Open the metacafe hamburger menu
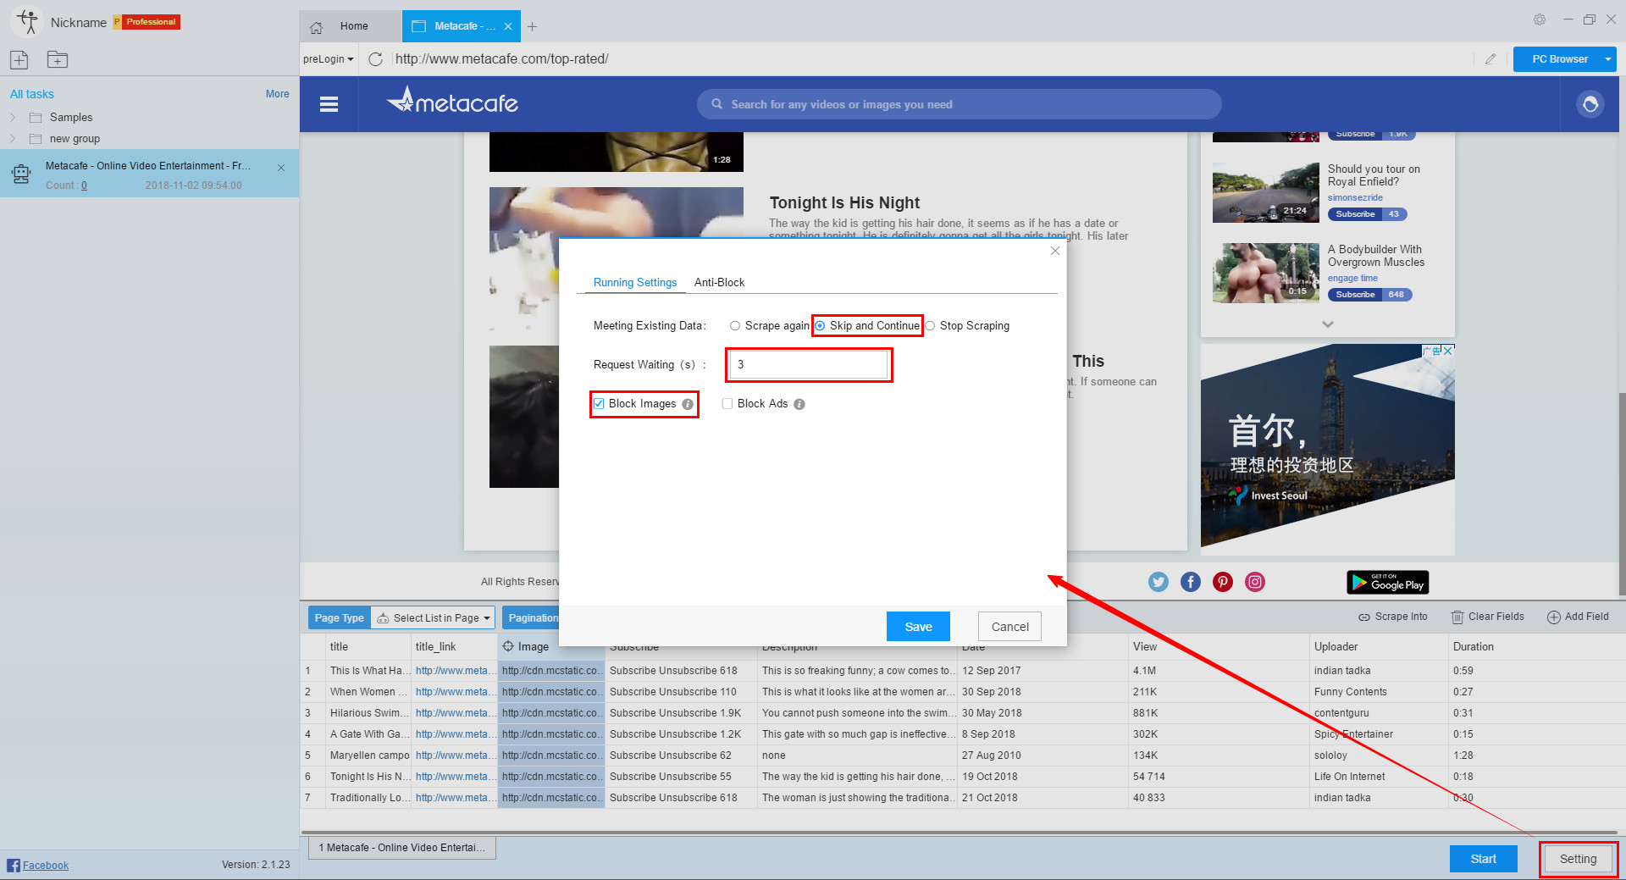 329,104
